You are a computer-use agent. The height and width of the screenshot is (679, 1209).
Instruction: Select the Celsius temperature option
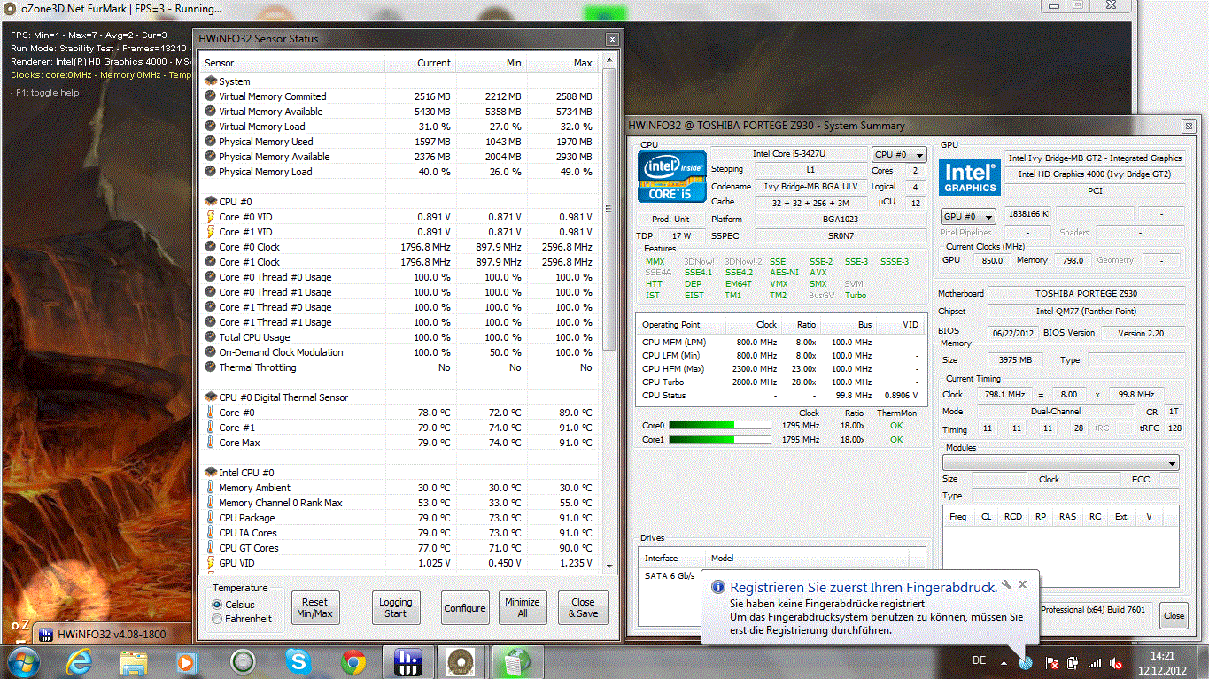click(x=218, y=605)
